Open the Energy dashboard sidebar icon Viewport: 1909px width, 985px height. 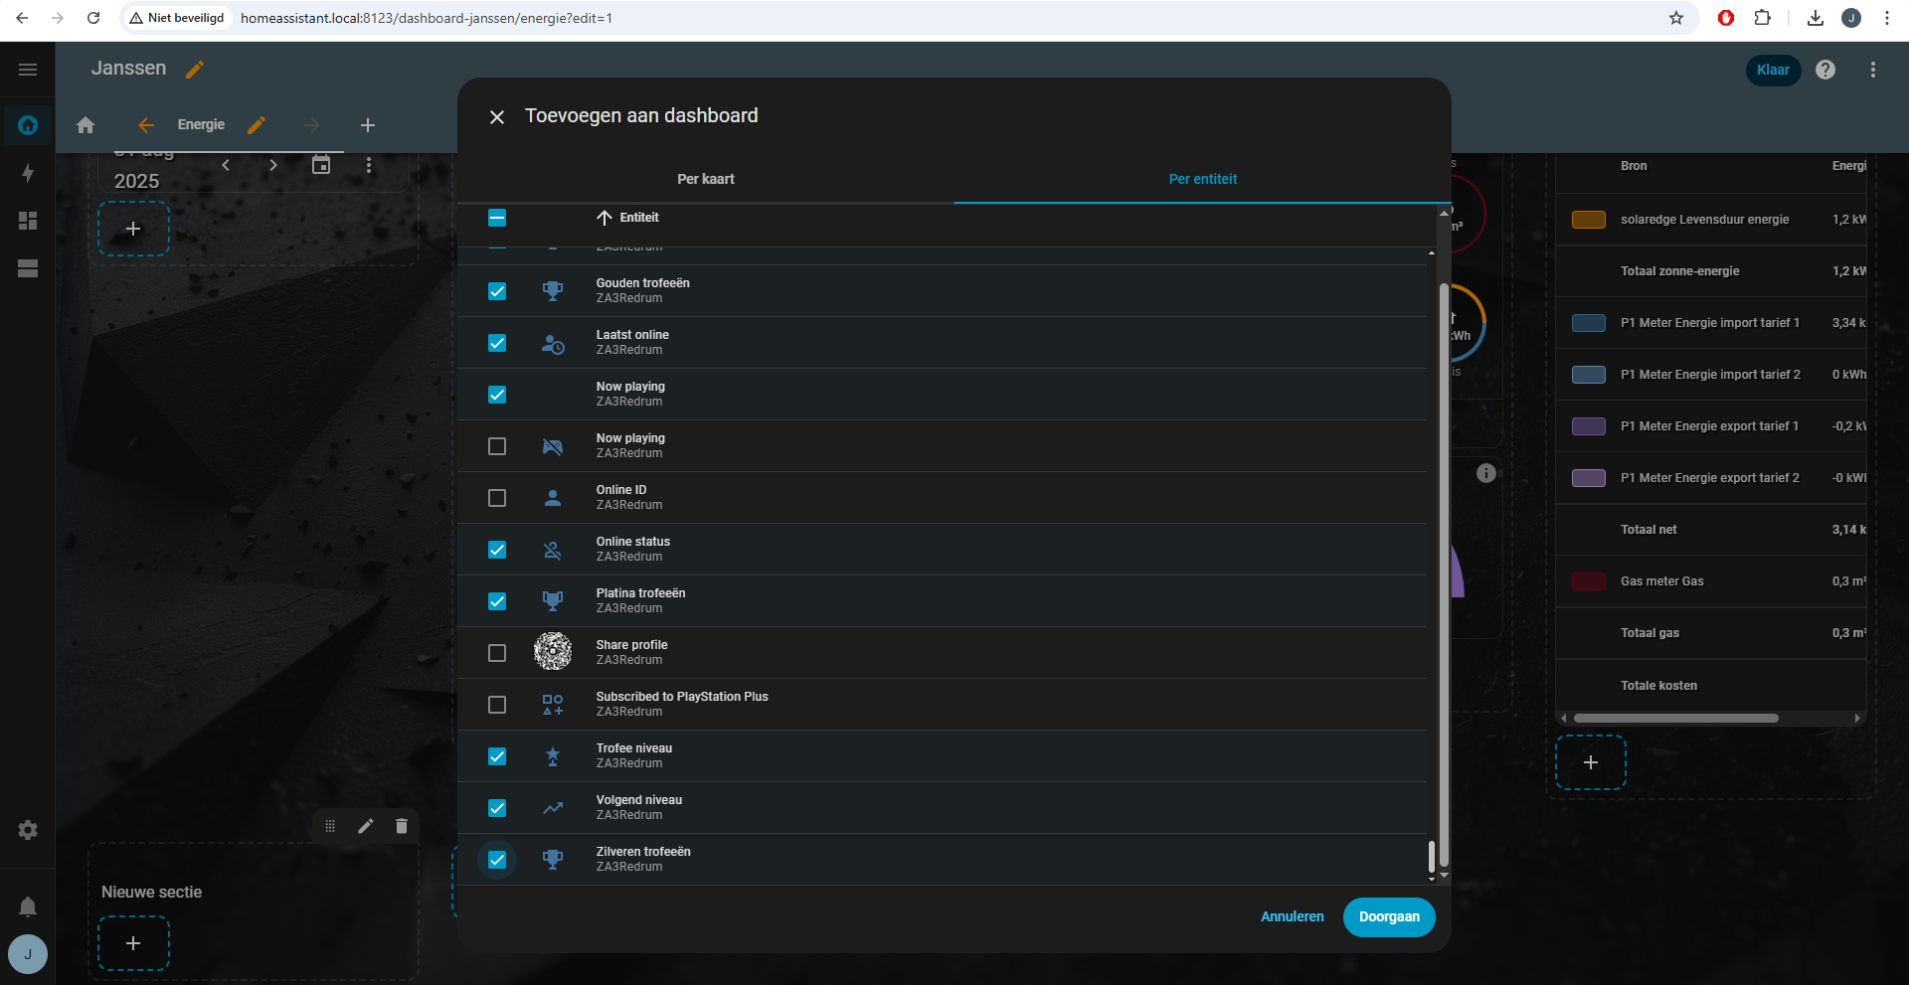[x=28, y=173]
